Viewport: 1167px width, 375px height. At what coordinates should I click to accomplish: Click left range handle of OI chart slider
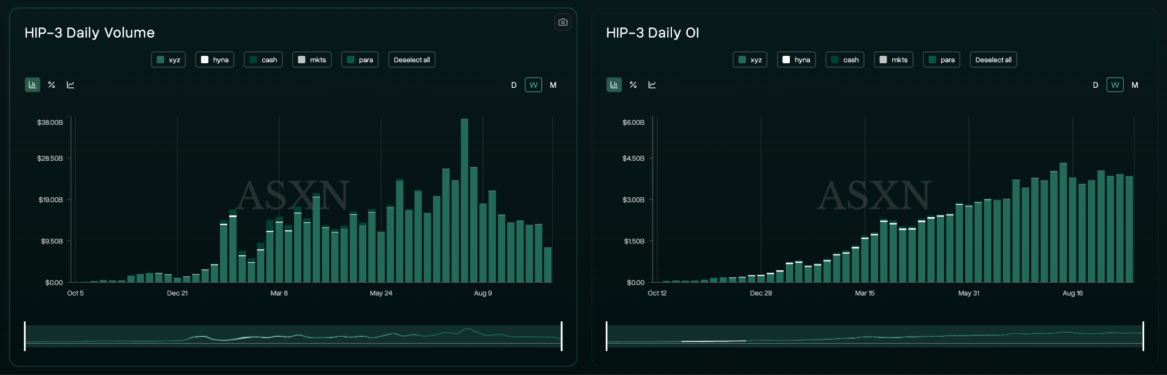606,336
